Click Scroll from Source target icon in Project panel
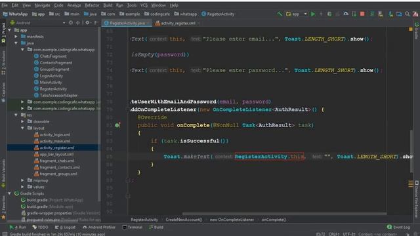This screenshot has height=236, width=420. tap(71, 23)
